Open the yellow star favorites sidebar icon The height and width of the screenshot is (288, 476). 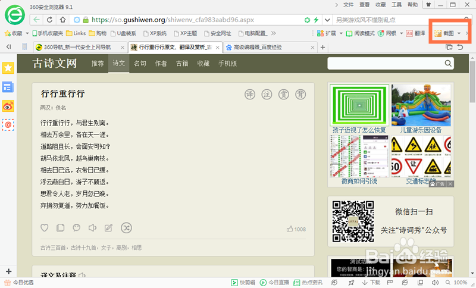(x=8, y=68)
